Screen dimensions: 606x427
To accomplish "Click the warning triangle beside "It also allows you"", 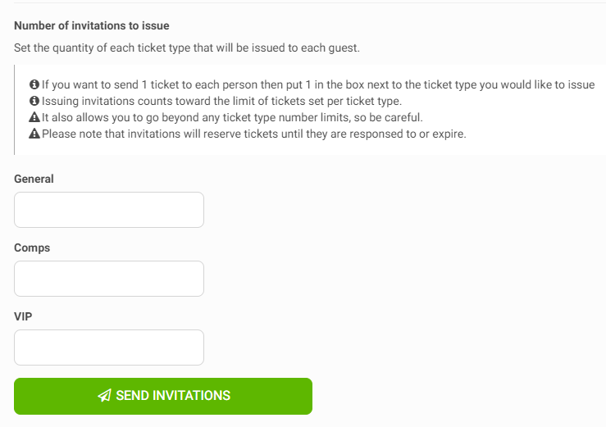I will click(34, 117).
